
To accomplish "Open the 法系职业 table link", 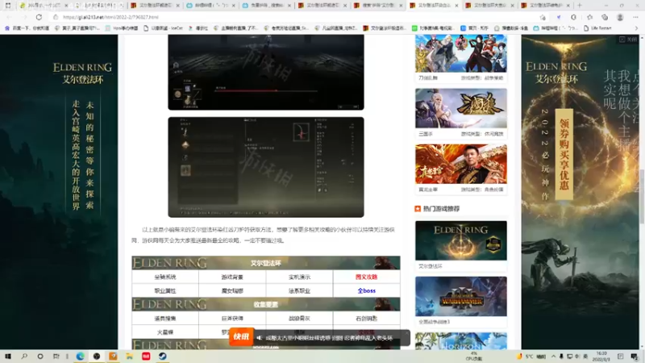I will [x=299, y=290].
